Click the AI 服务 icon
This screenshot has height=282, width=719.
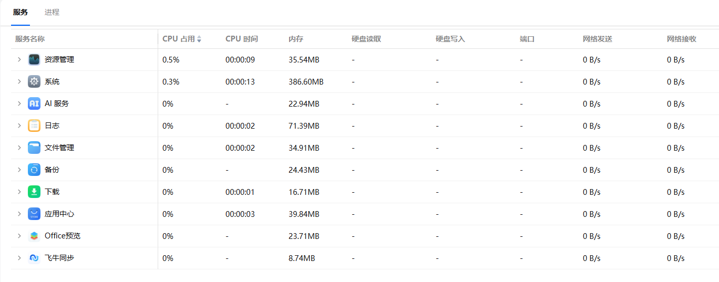click(34, 103)
